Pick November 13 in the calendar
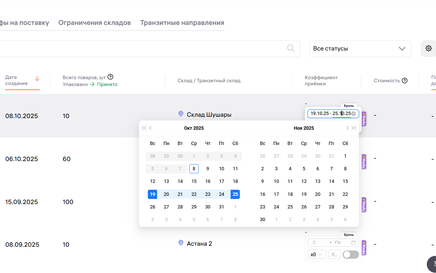This screenshot has height=273, width=436. [317, 181]
